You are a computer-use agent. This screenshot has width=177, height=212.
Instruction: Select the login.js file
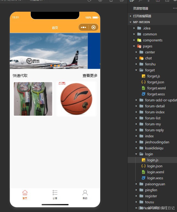[152, 160]
